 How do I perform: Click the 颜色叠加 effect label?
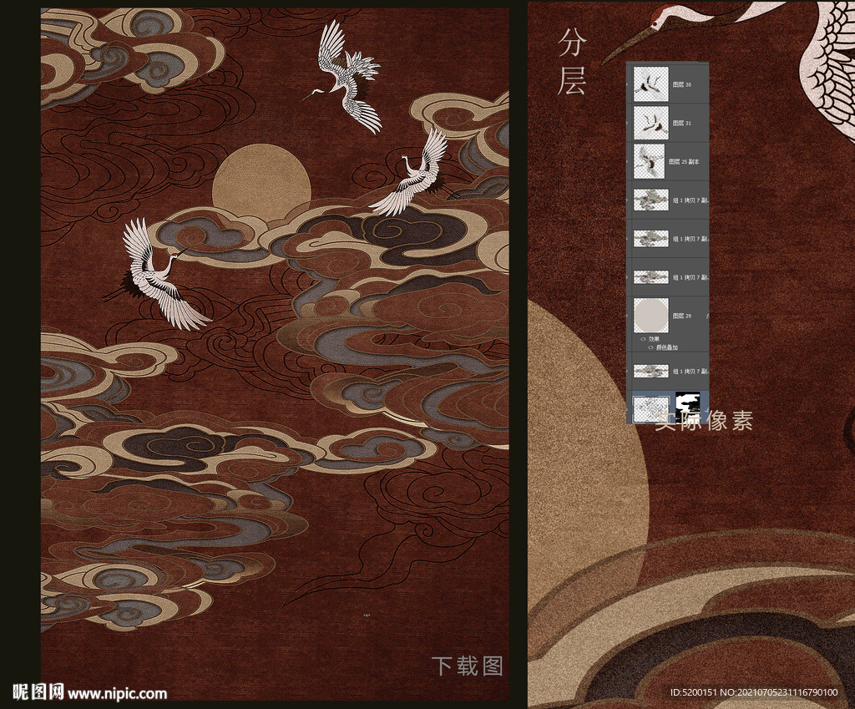666,347
